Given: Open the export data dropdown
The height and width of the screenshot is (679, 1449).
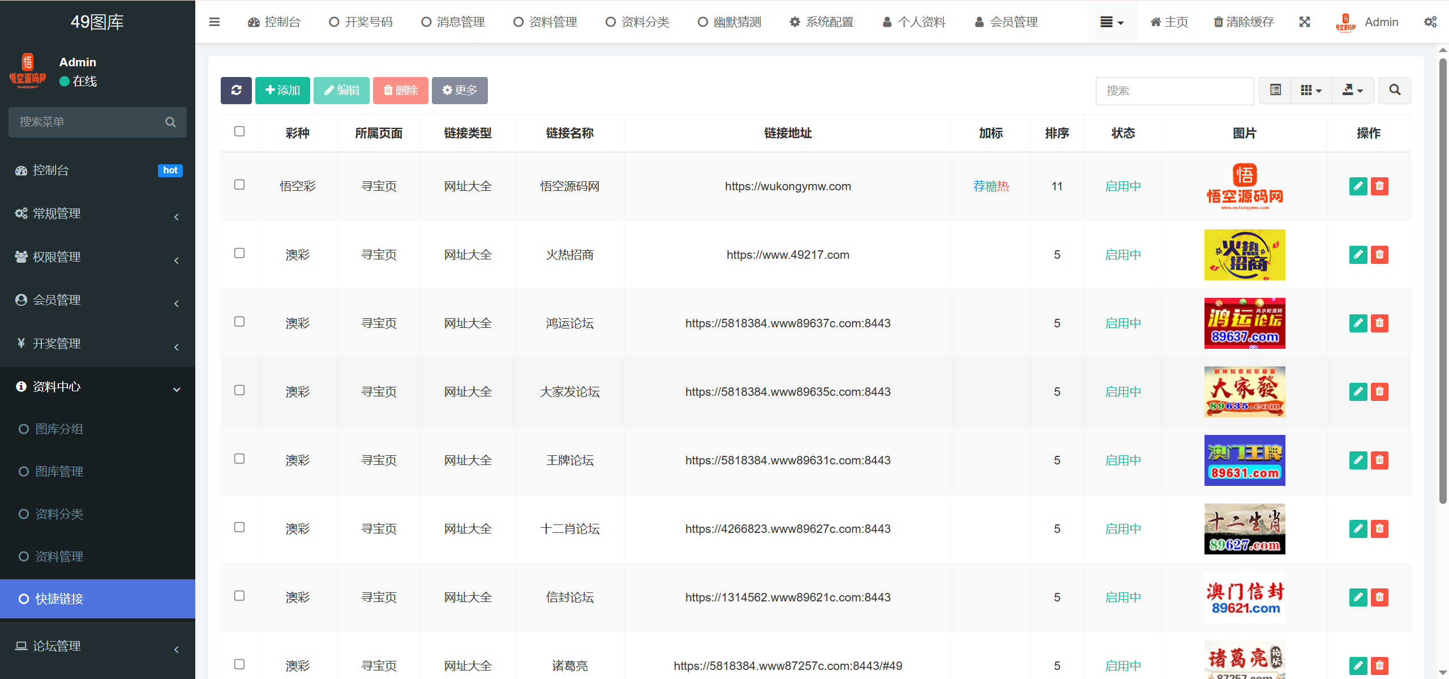Looking at the screenshot, I should click(1353, 91).
